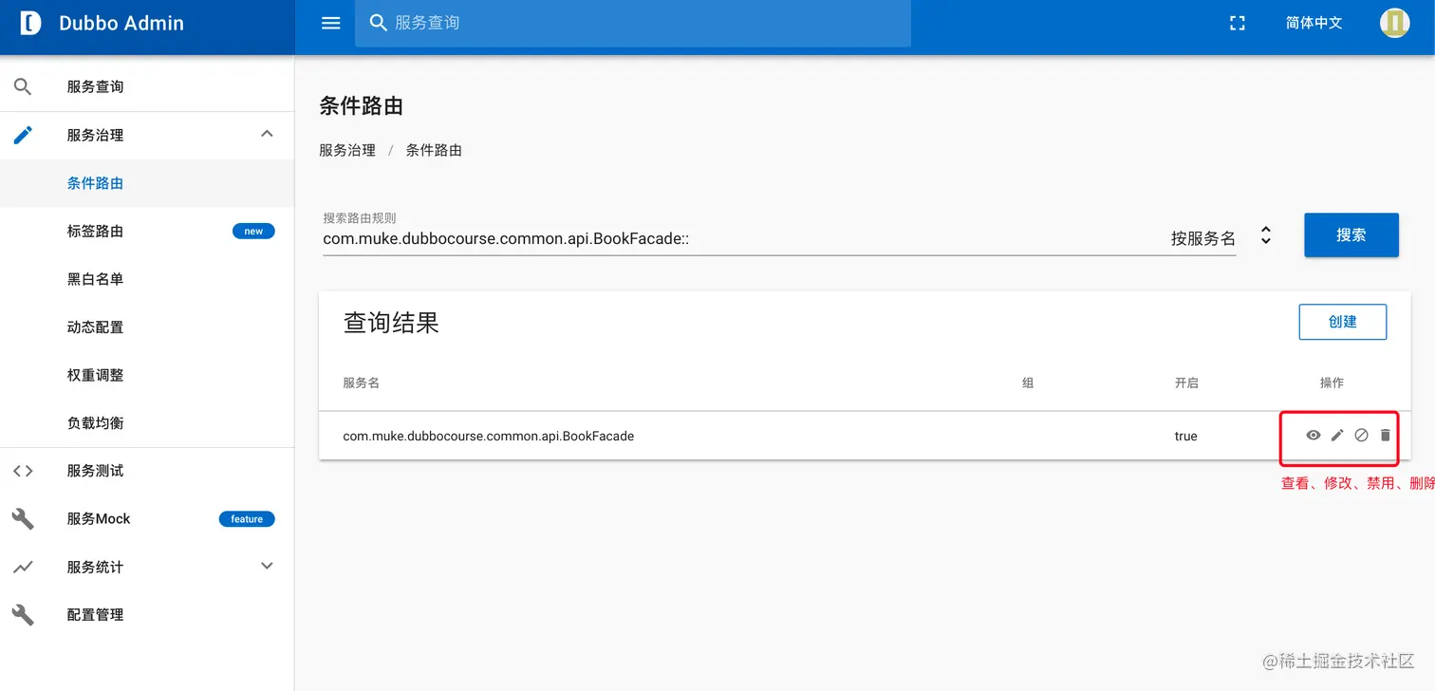Click the 创建 button
1435x691 pixels.
coord(1342,322)
